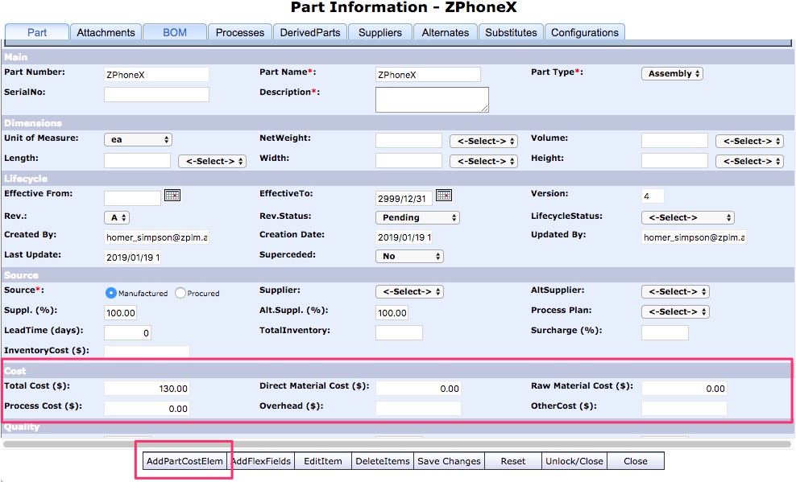The image size is (796, 482).
Task: Go to the Processes tab
Action: click(x=240, y=32)
